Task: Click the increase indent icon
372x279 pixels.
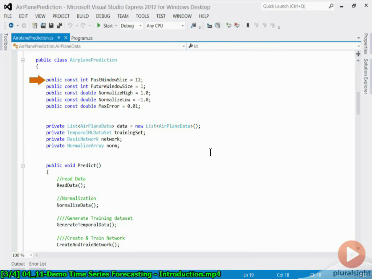Action: pos(218,25)
